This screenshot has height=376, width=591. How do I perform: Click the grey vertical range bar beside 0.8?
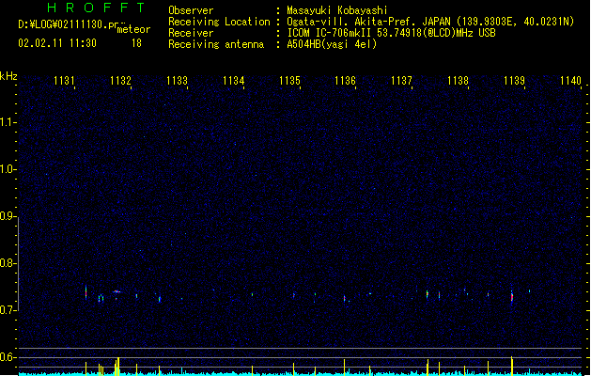[x=18, y=264]
